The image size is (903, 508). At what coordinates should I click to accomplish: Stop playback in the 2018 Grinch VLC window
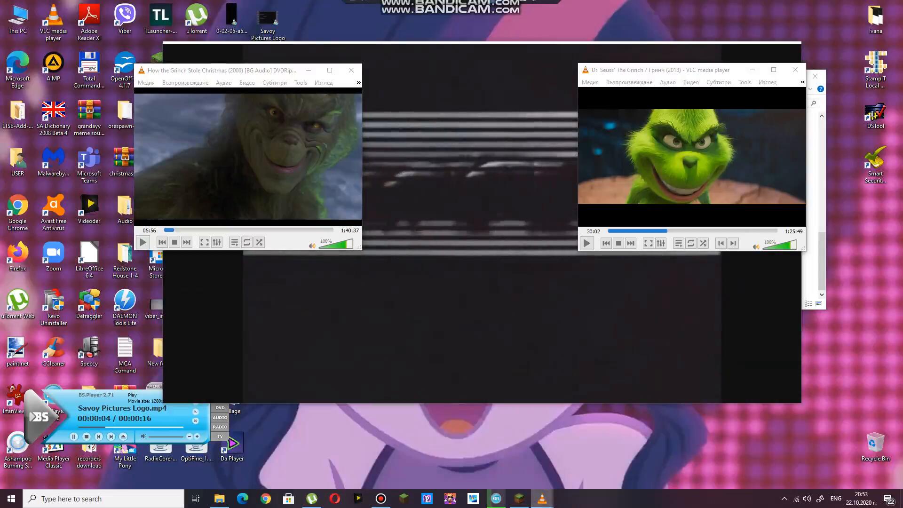[x=618, y=243]
